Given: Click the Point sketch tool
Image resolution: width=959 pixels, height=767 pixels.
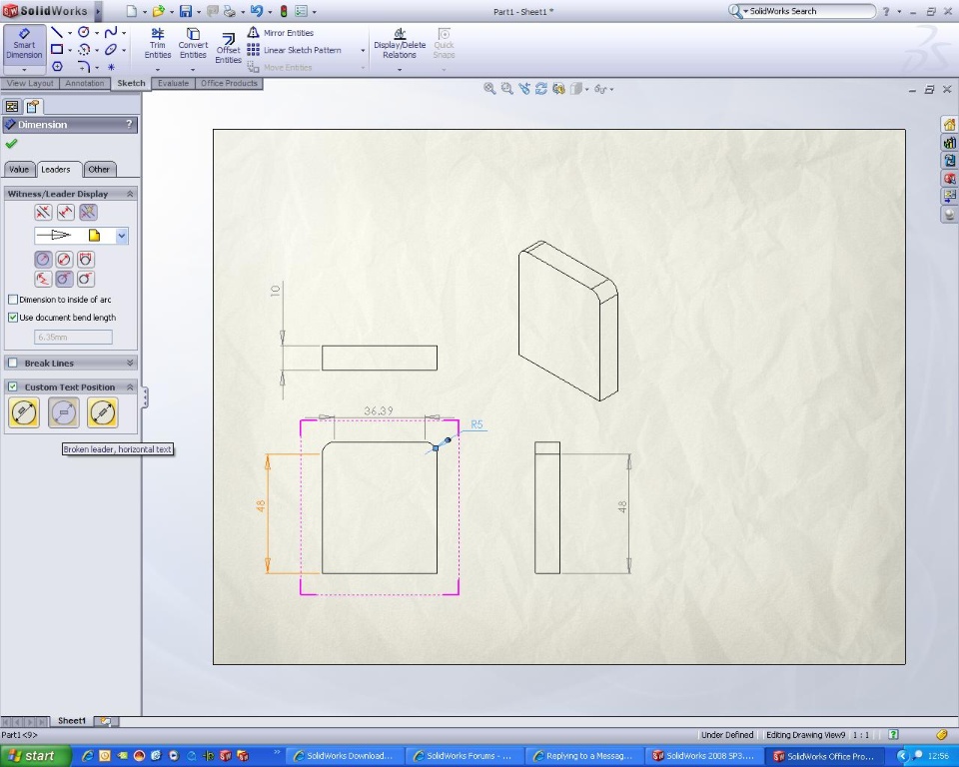Looking at the screenshot, I should (x=111, y=67).
